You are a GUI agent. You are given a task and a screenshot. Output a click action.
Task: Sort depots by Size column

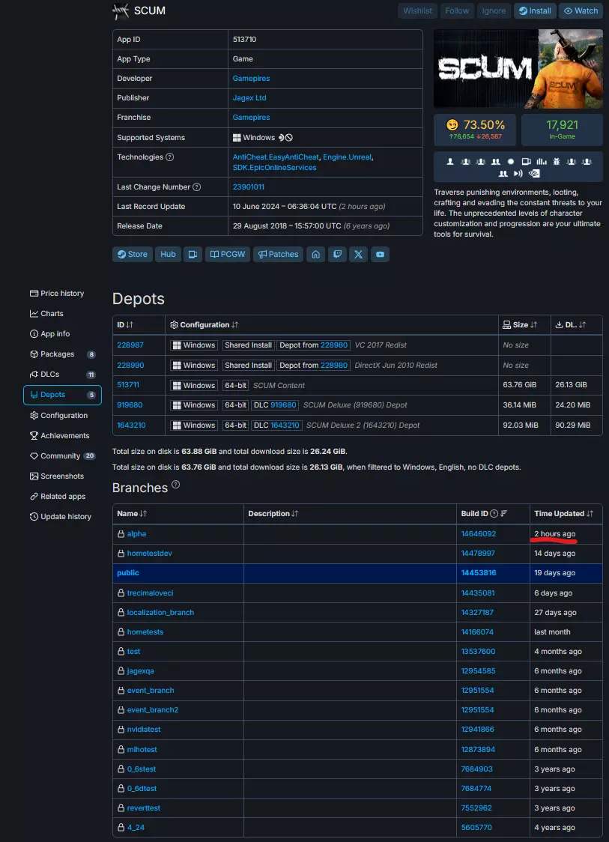click(520, 325)
